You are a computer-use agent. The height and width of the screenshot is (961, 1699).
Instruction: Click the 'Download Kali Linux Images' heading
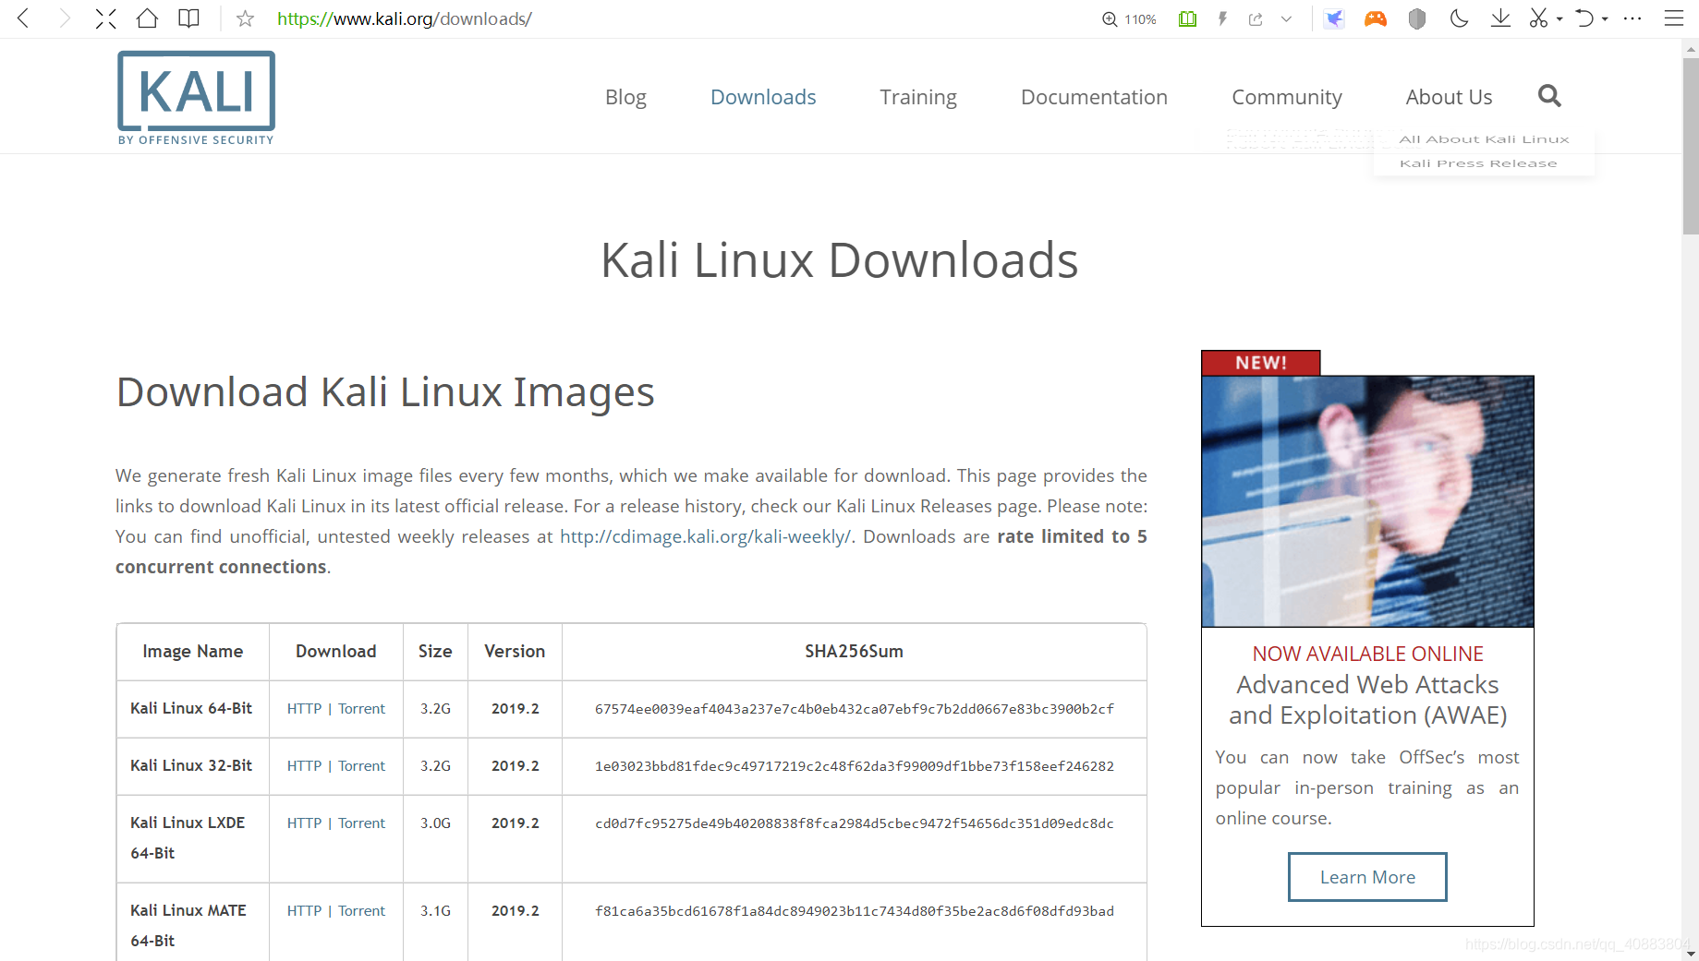point(385,392)
